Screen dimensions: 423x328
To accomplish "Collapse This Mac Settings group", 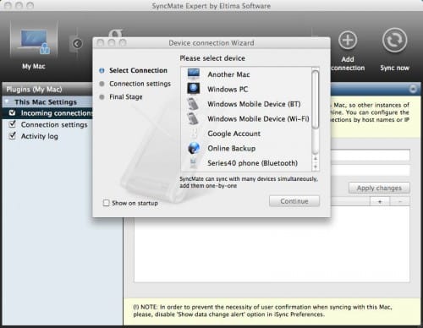I will tap(8, 101).
